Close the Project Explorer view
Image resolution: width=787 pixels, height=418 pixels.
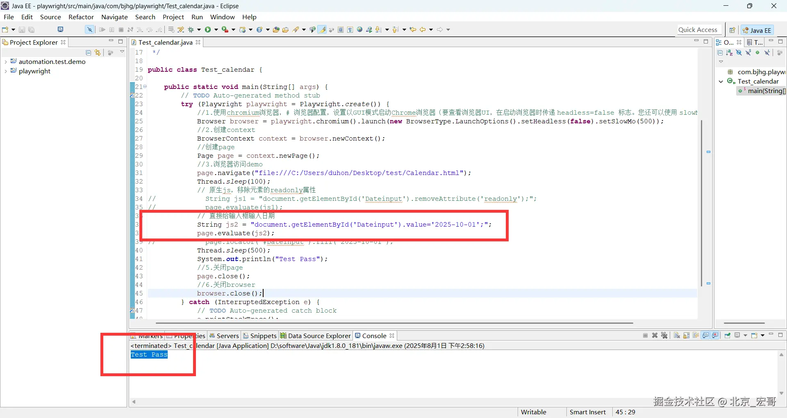coord(63,42)
